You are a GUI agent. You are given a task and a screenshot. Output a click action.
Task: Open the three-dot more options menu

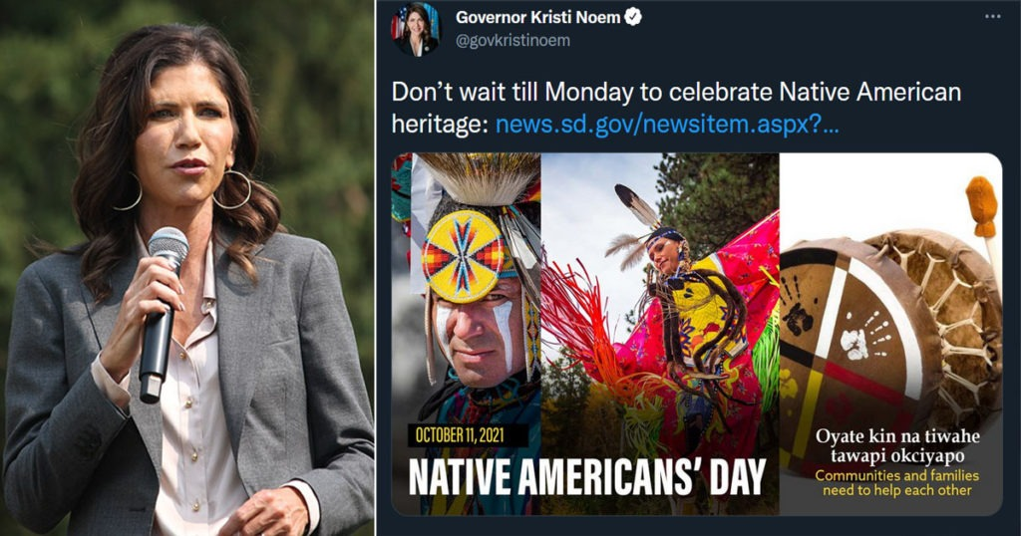coord(992,16)
